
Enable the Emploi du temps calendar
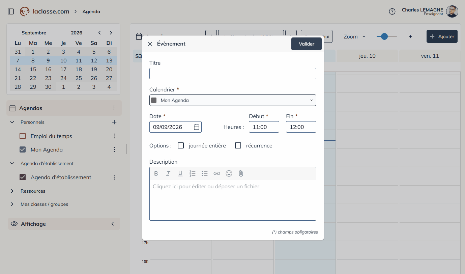click(x=23, y=136)
